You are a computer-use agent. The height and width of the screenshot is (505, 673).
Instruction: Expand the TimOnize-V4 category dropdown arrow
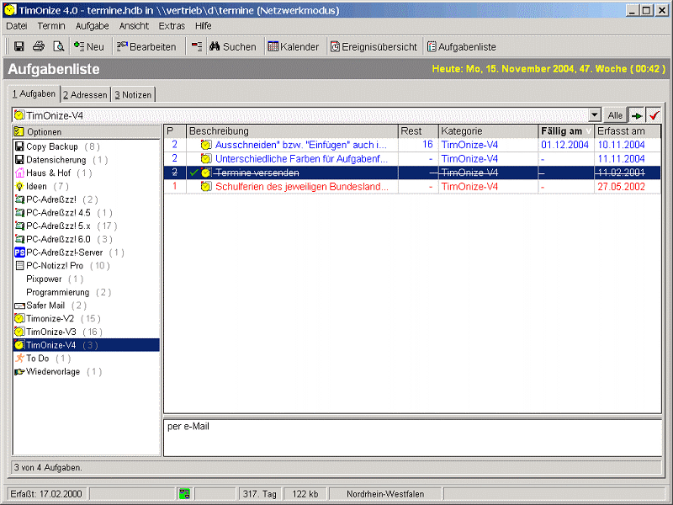(595, 115)
